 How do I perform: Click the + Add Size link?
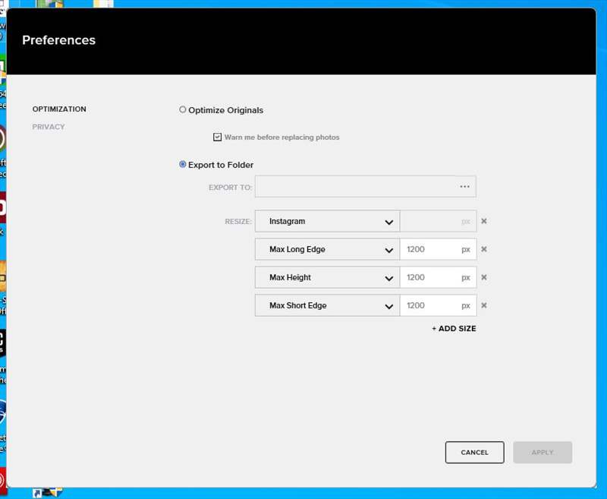(x=454, y=329)
